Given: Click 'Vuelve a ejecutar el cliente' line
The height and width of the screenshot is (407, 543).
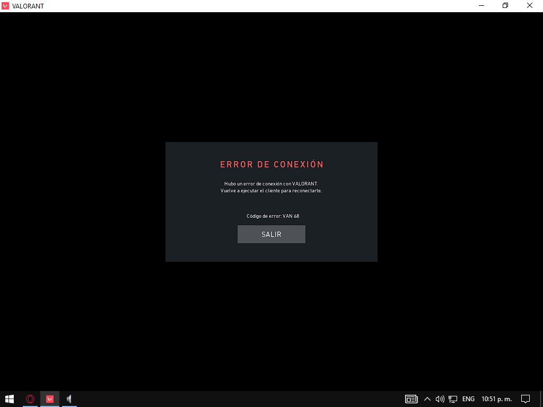Looking at the screenshot, I should pos(271,191).
